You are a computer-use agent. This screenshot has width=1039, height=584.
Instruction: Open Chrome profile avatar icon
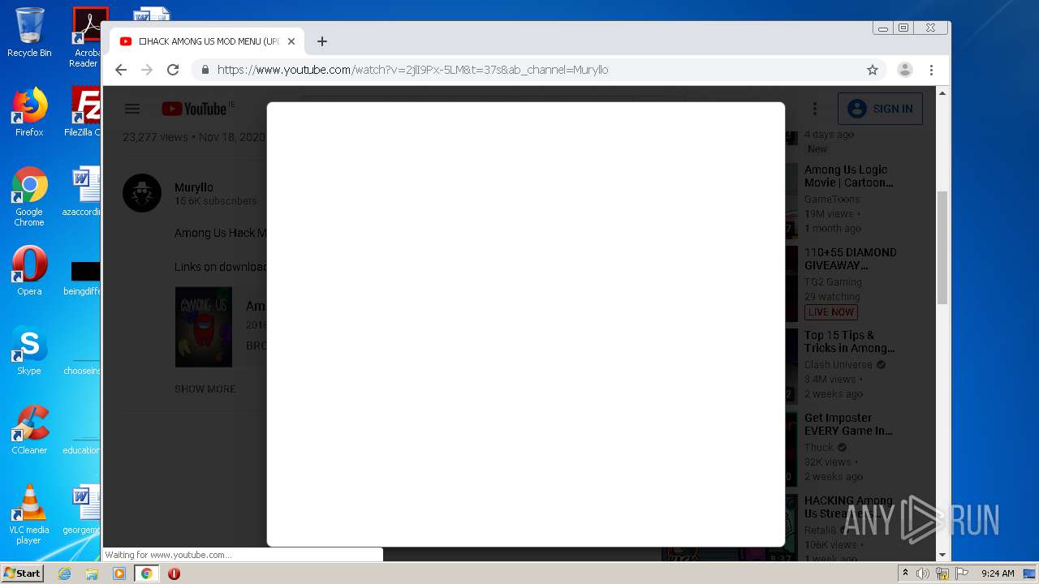pyautogui.click(x=905, y=70)
